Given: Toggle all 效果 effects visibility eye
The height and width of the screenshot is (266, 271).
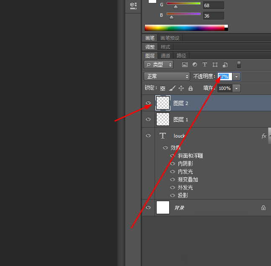Looking at the screenshot, I should pyautogui.click(x=165, y=148).
